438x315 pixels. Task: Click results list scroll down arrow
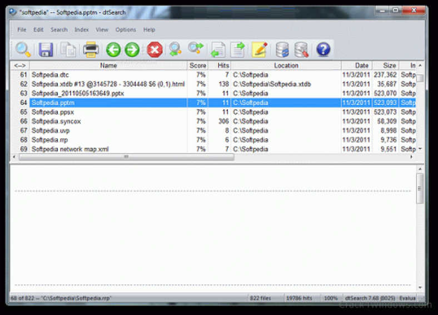(420, 149)
